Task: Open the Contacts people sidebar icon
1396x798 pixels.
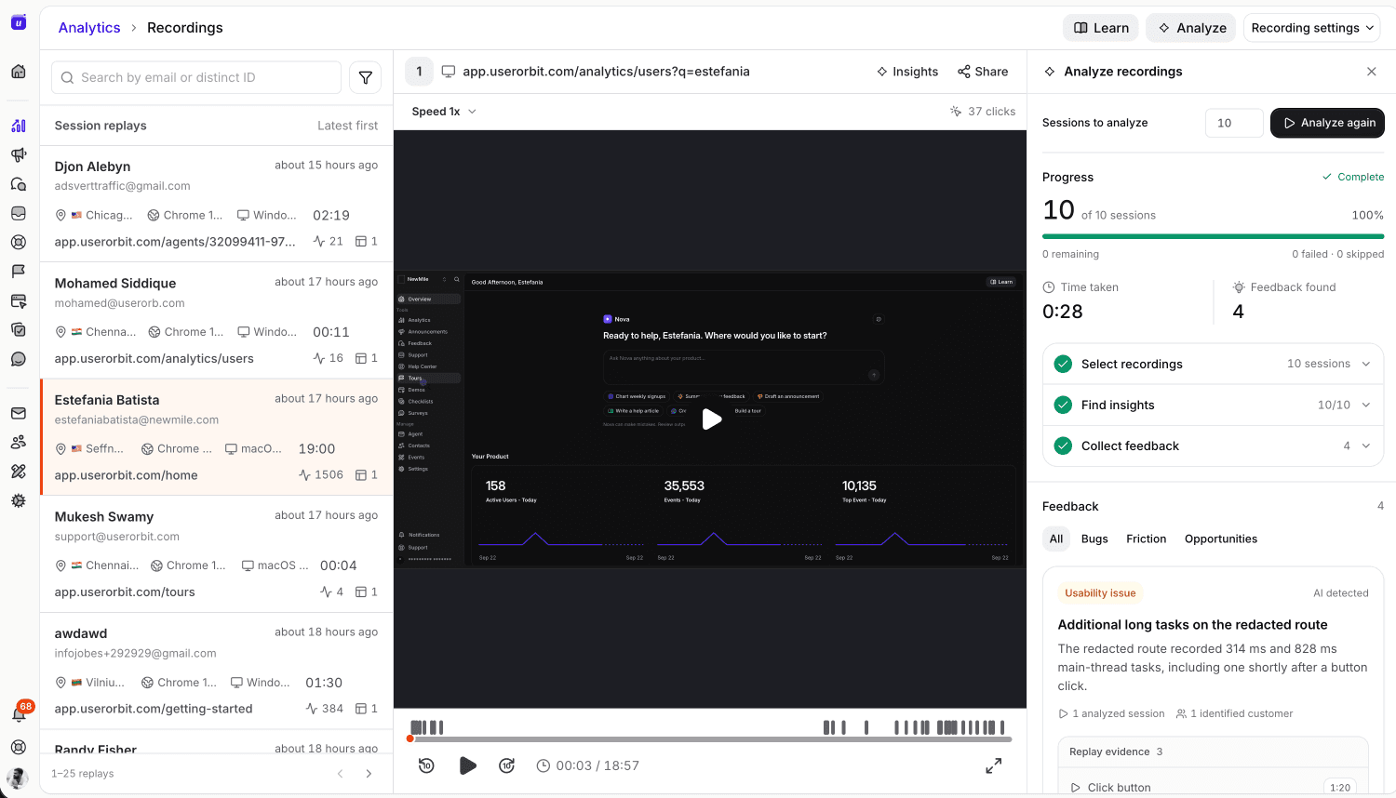Action: pos(19,442)
